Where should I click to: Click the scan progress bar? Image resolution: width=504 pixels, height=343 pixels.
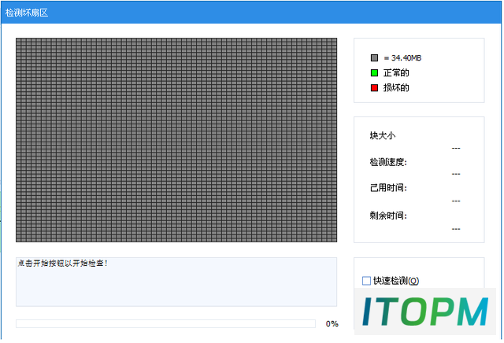165,324
